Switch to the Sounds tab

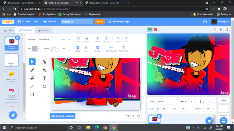pyautogui.click(x=43, y=30)
